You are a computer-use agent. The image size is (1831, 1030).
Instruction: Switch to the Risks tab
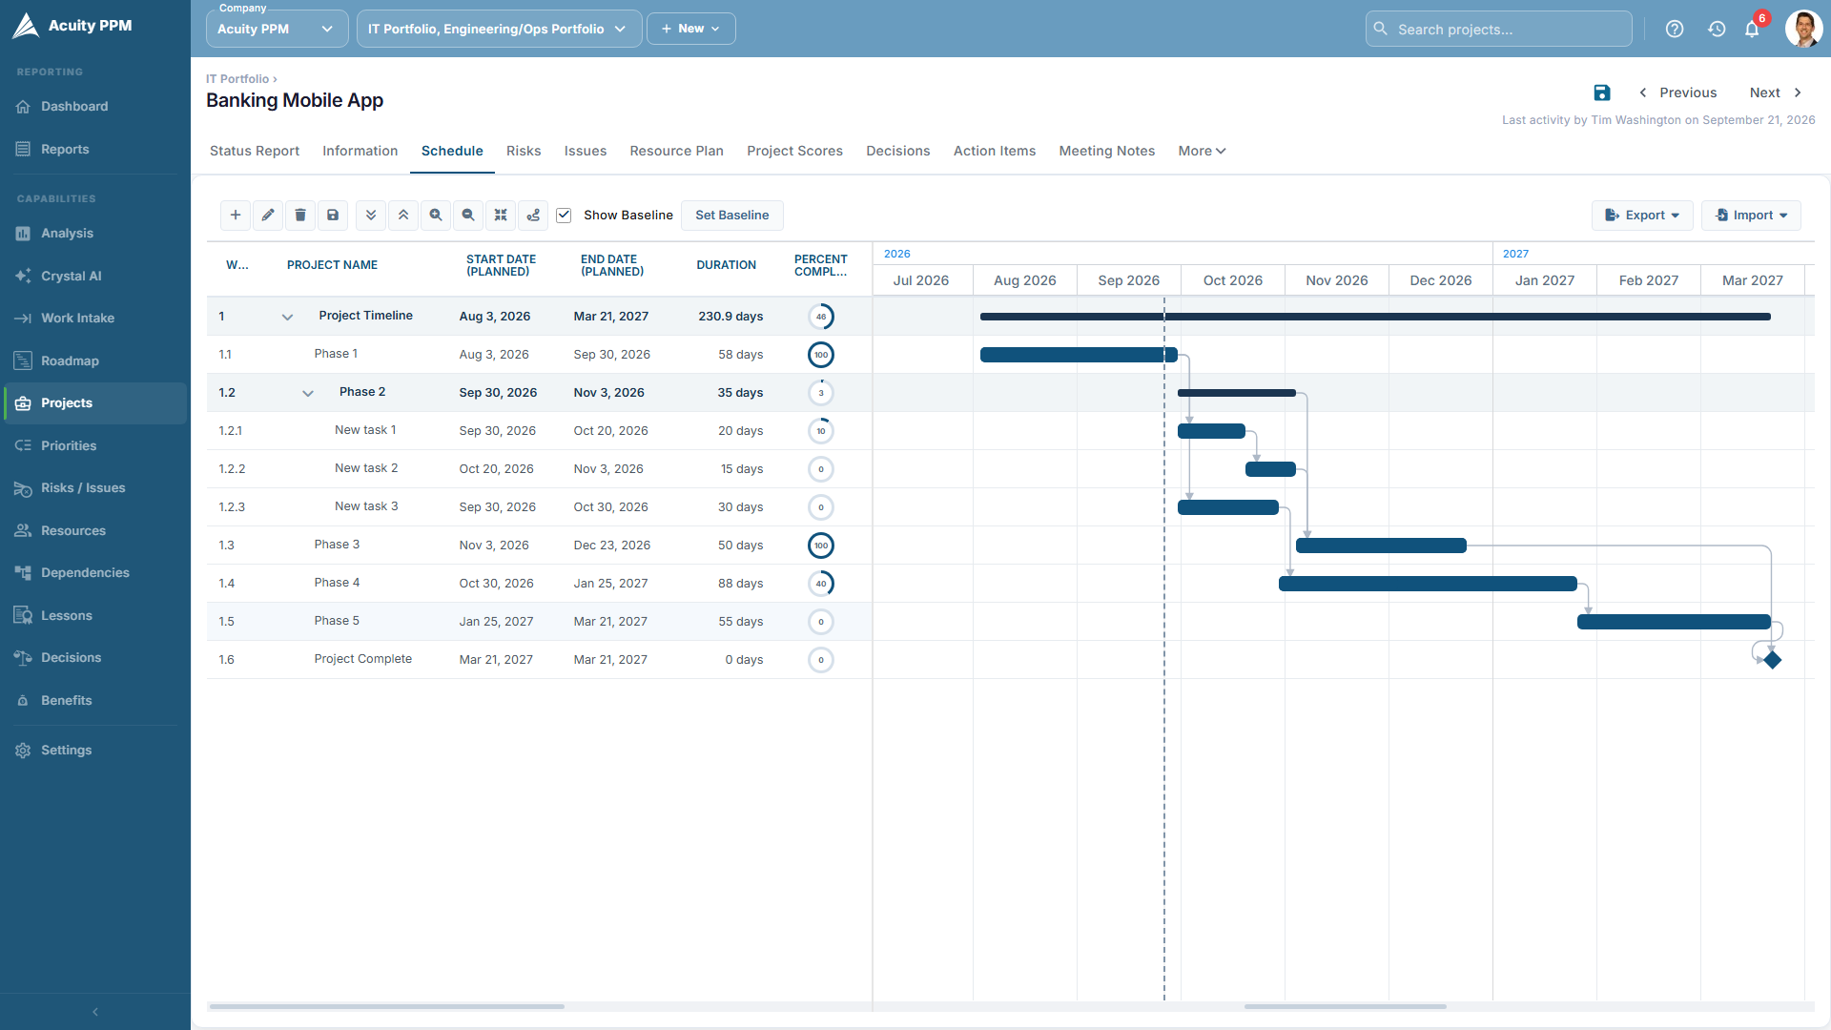524,151
